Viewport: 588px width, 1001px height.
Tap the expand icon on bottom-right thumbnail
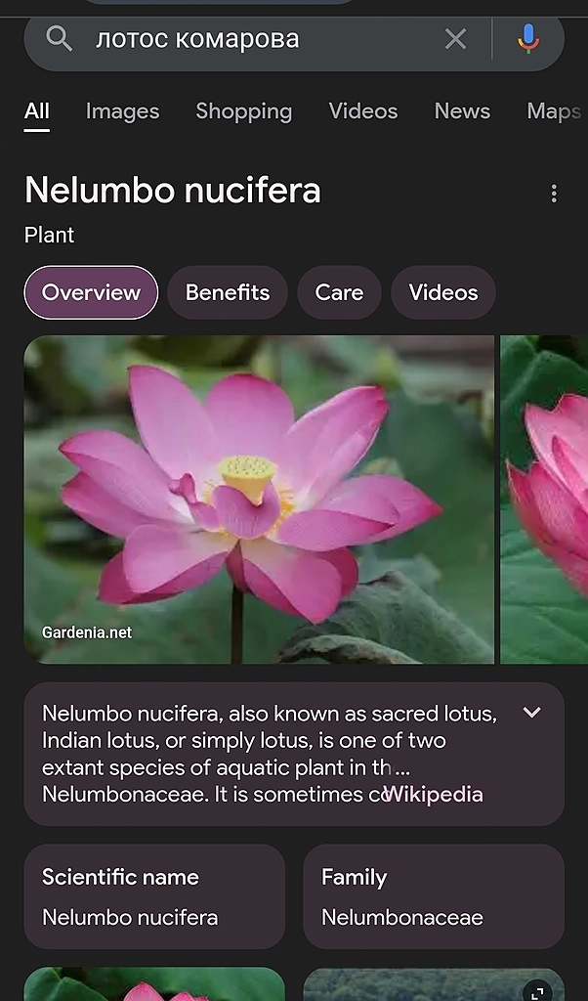536,991
